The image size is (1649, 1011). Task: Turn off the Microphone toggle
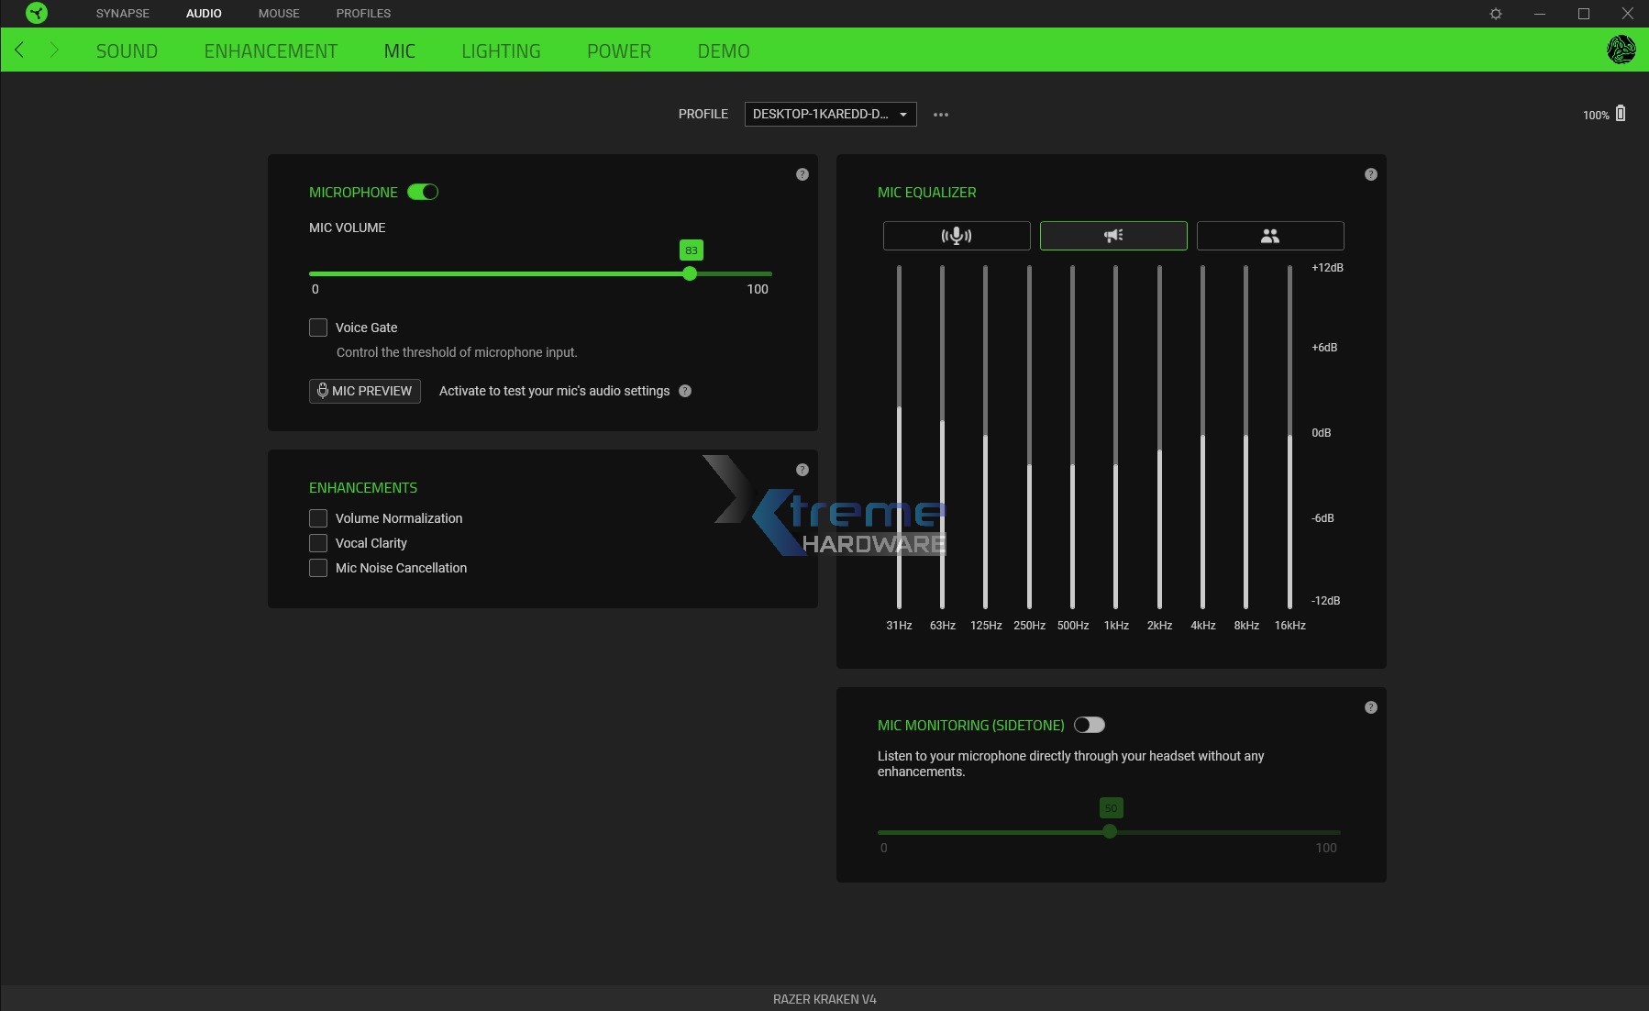[423, 192]
